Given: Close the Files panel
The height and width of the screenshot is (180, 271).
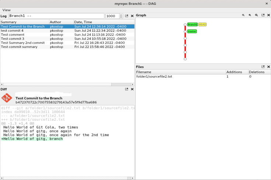Looking at the screenshot, I should tap(268, 67).
